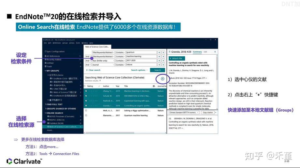Open the And operator dropdown on Journal row
This screenshot has height=168, width=300.
pyautogui.click(x=88, y=65)
